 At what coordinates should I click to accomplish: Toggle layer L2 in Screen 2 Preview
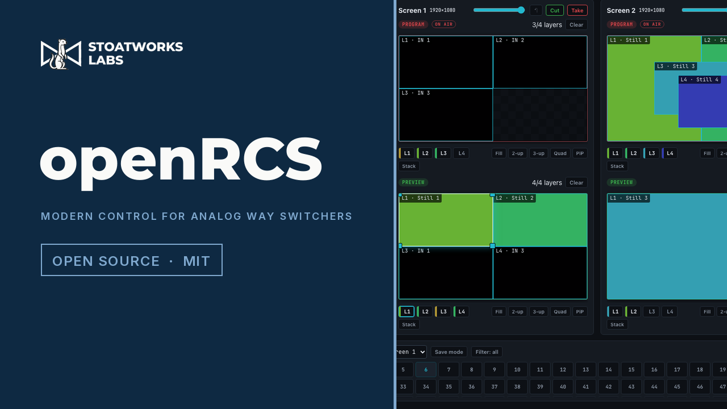[633, 312]
